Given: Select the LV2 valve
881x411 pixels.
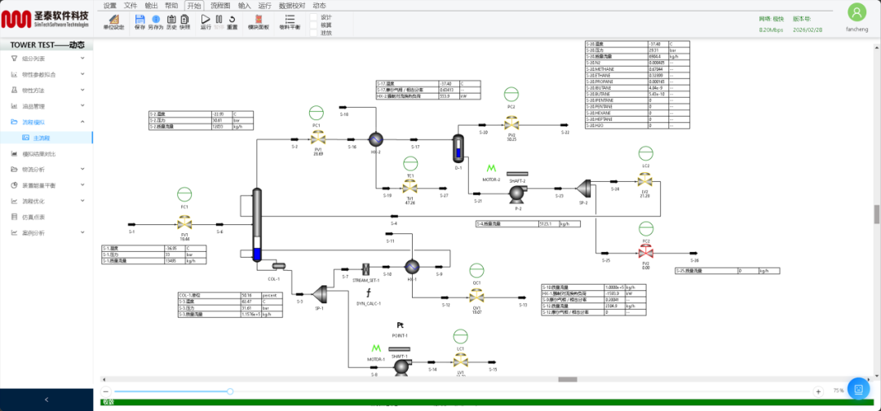Looking at the screenshot, I should [644, 181].
